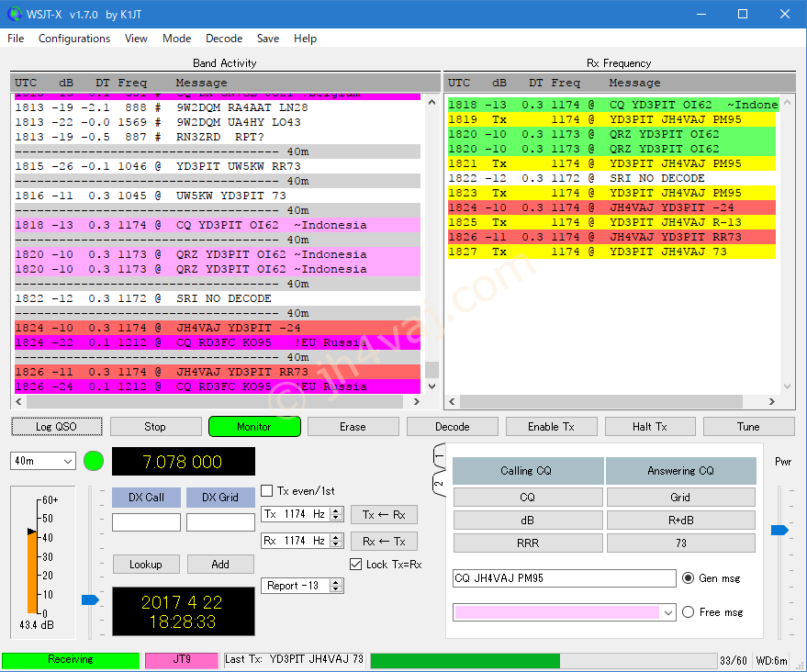Click the Tune button

tap(749, 427)
